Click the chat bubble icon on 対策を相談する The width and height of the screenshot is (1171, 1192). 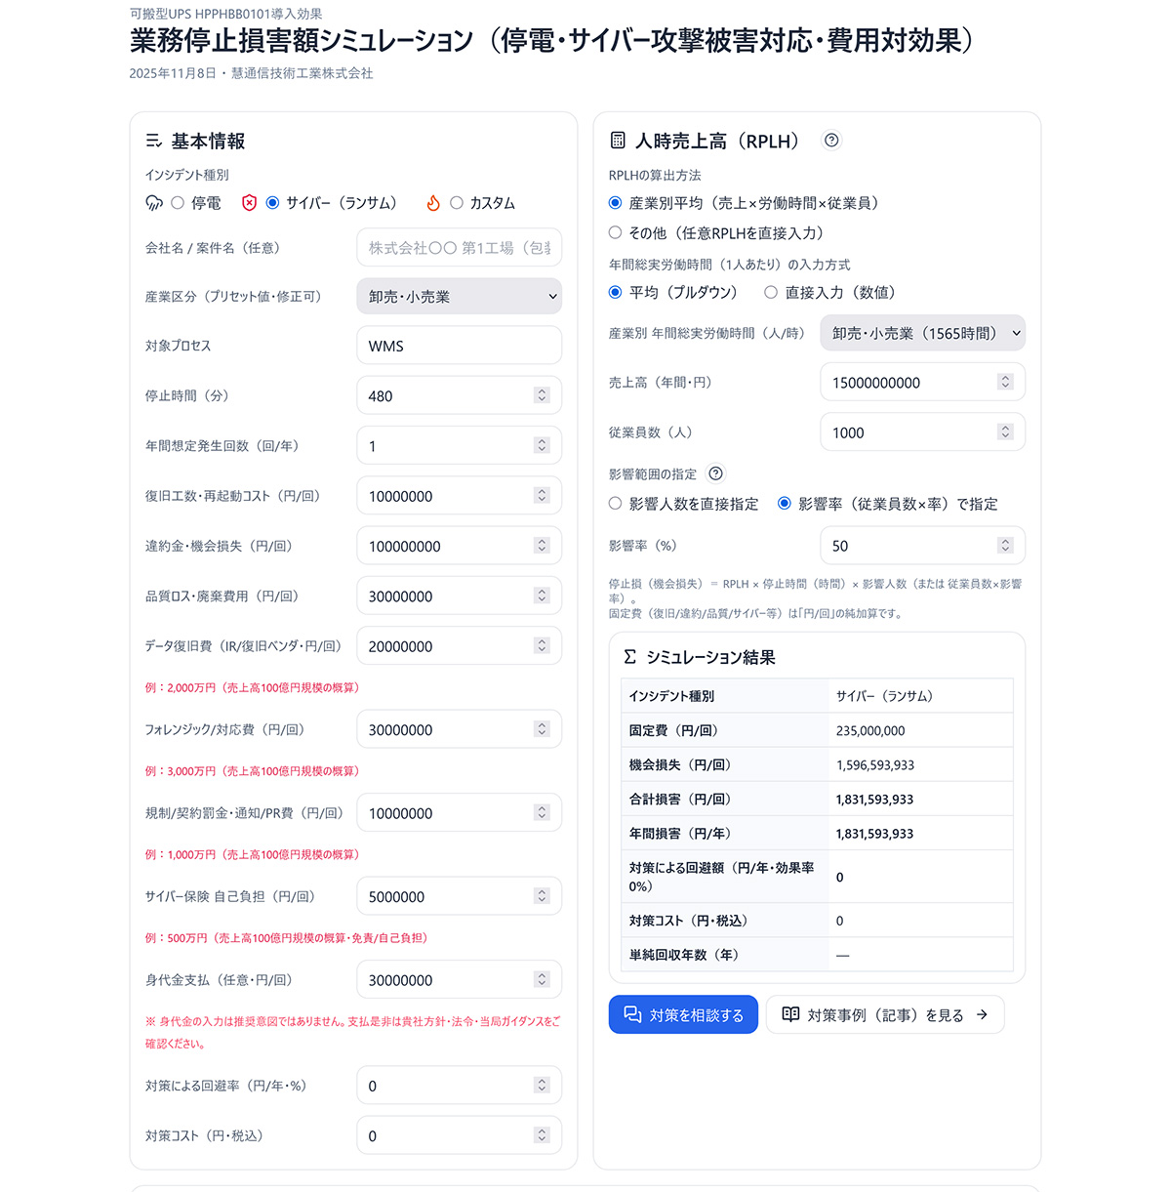(632, 1014)
